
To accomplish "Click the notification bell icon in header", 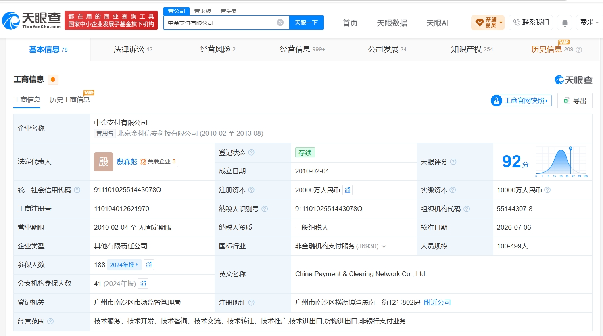I will click(x=565, y=23).
